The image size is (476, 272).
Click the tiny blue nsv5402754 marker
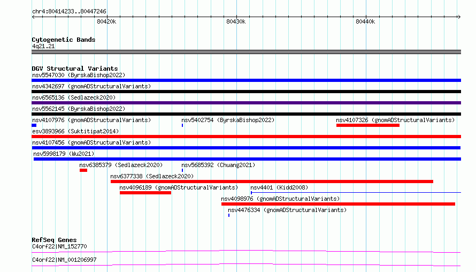(182, 125)
